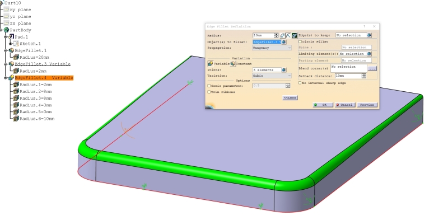Click the Preview button

tap(367, 105)
